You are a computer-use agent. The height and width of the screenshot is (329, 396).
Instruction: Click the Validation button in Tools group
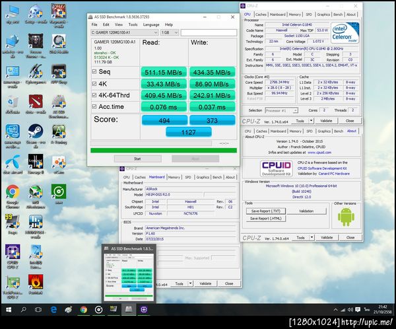click(306, 211)
